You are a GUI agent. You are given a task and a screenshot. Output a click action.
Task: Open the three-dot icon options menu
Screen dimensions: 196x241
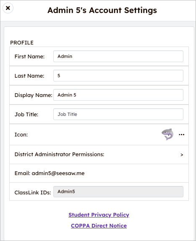pyautogui.click(x=181, y=135)
